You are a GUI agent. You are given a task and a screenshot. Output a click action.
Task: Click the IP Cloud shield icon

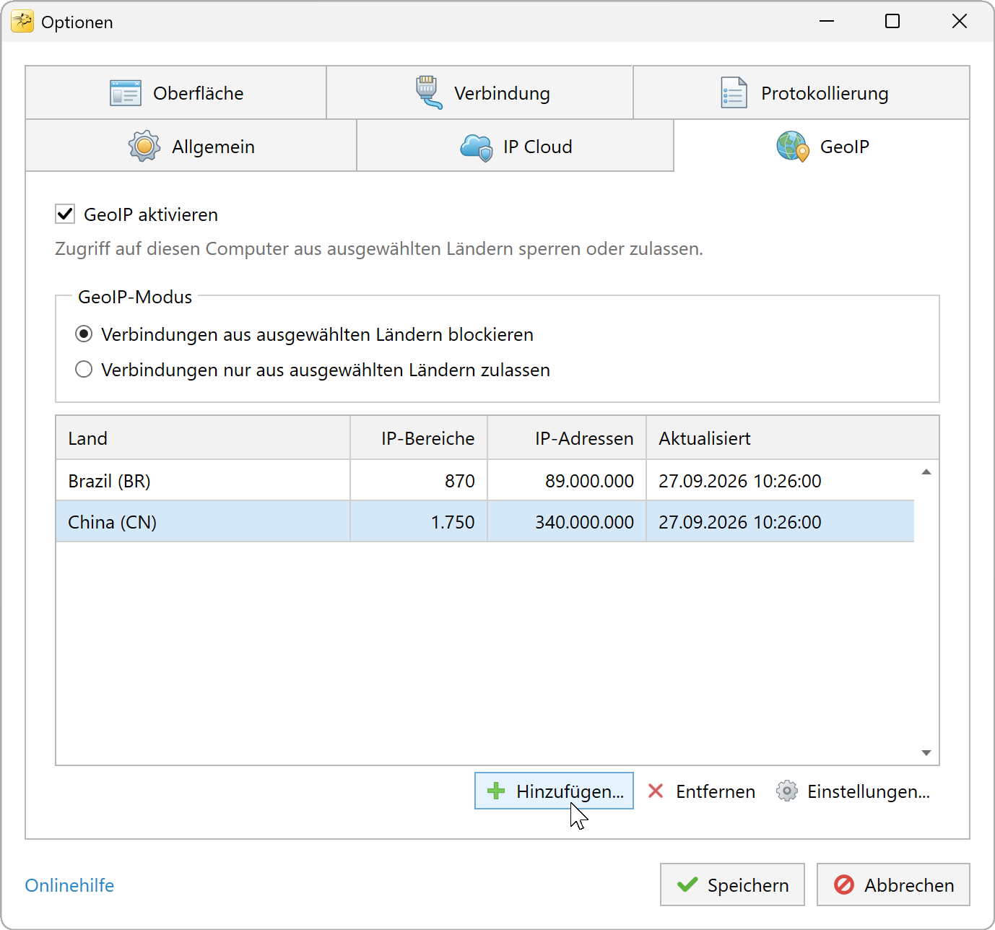tap(477, 147)
